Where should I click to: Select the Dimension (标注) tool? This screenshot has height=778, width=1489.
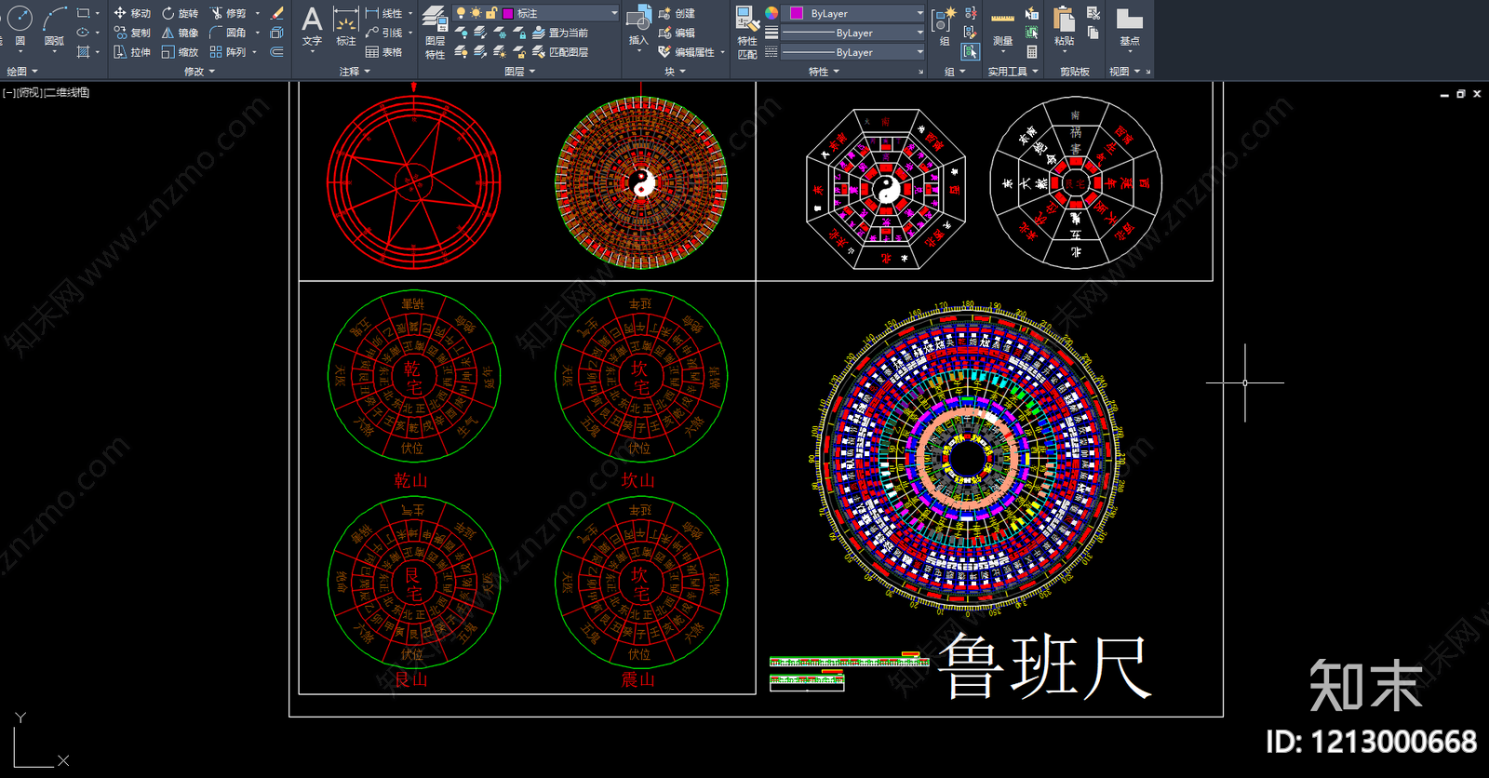(345, 26)
